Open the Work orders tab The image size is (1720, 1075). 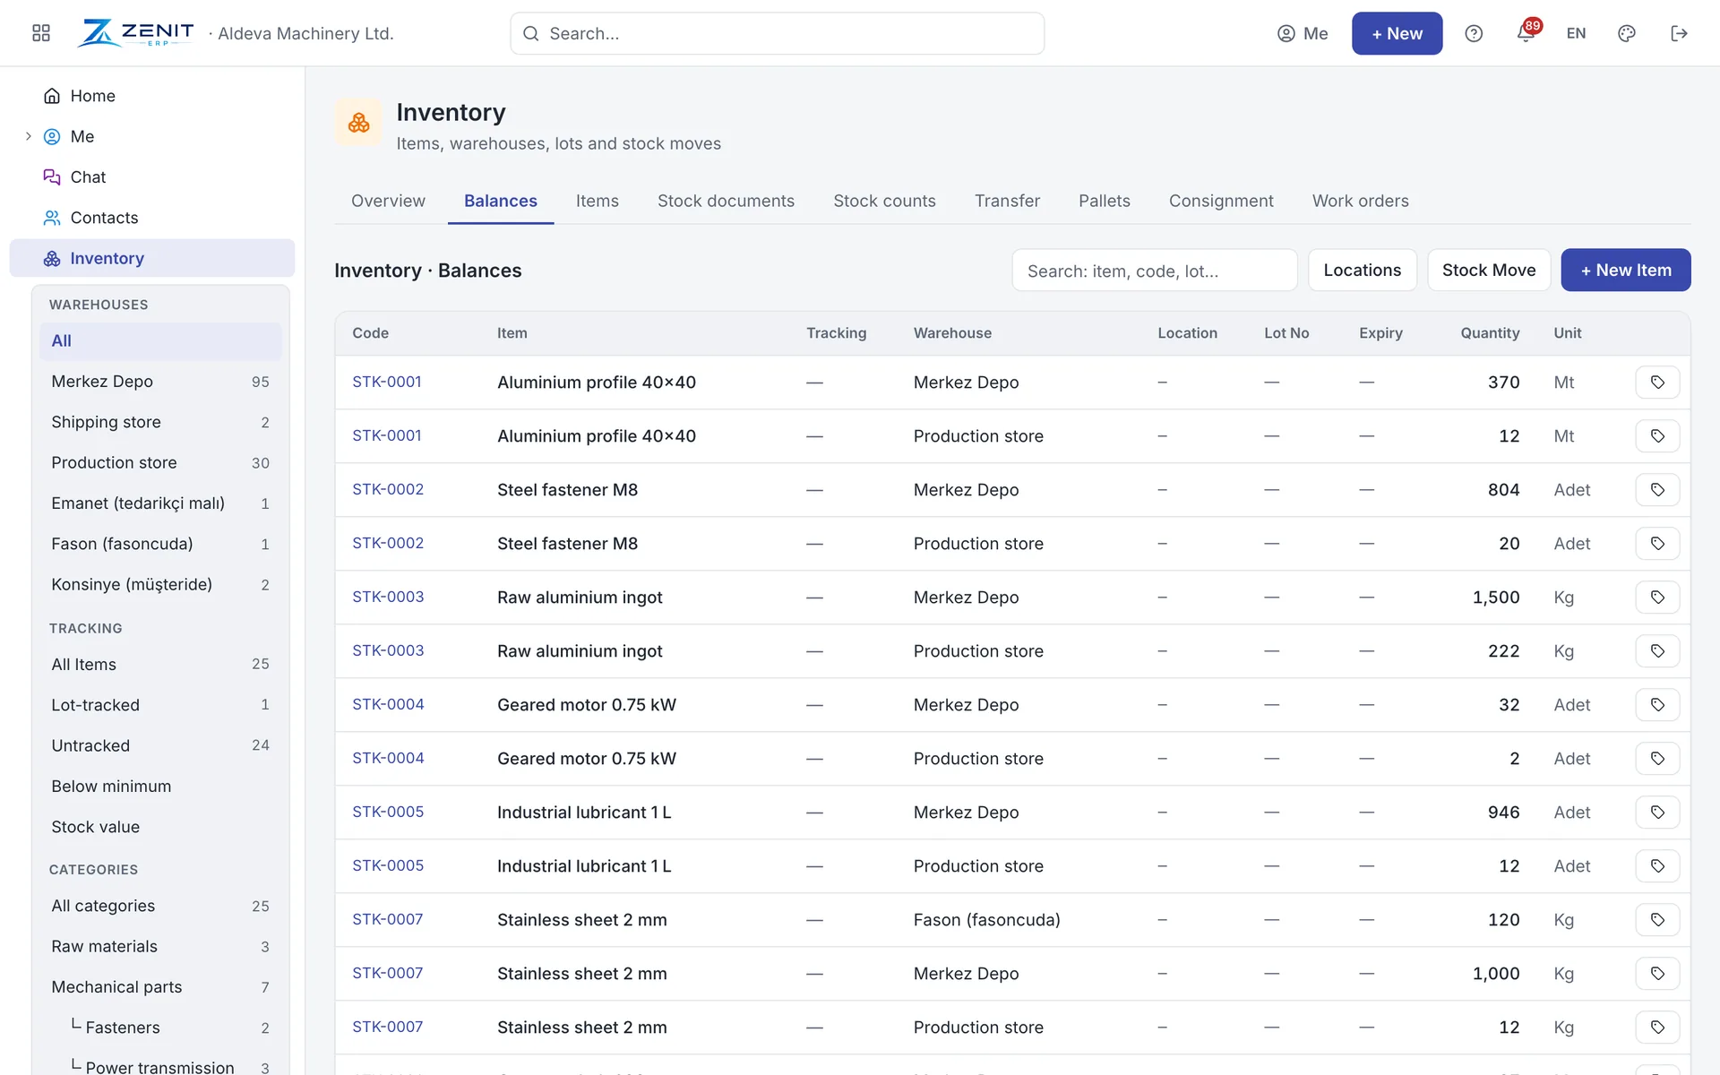pyautogui.click(x=1360, y=201)
